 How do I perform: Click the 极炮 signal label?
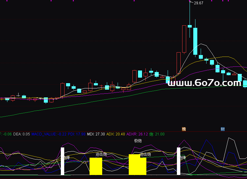pos(138,141)
